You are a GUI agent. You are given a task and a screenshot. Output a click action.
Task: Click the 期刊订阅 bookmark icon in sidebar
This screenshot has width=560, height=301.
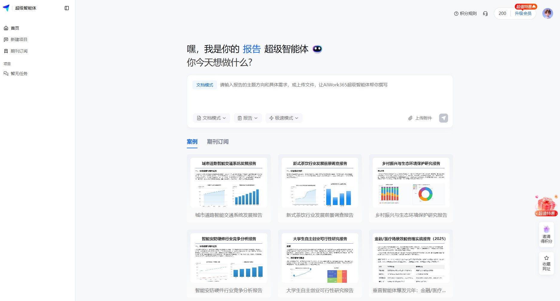(6, 51)
